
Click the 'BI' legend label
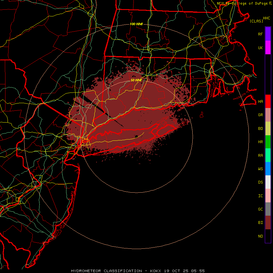tap(261, 223)
